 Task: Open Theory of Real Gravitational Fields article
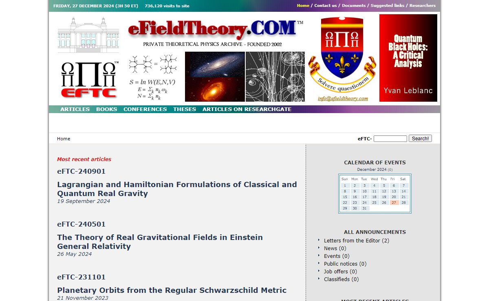point(160,242)
